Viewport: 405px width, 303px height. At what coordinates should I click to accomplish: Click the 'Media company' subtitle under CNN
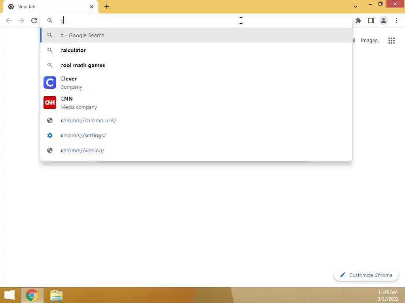pos(79,107)
